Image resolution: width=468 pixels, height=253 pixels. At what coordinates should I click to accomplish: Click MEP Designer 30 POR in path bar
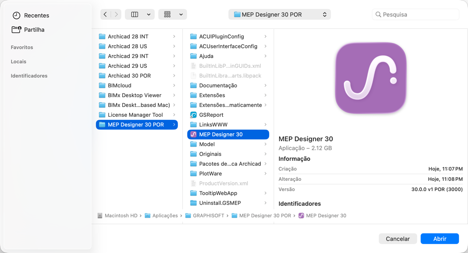(262, 216)
